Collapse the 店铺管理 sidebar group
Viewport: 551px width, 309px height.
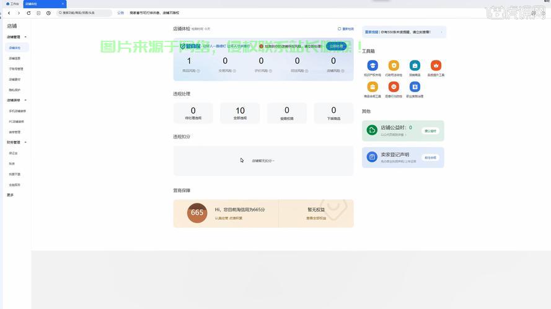tap(25, 37)
